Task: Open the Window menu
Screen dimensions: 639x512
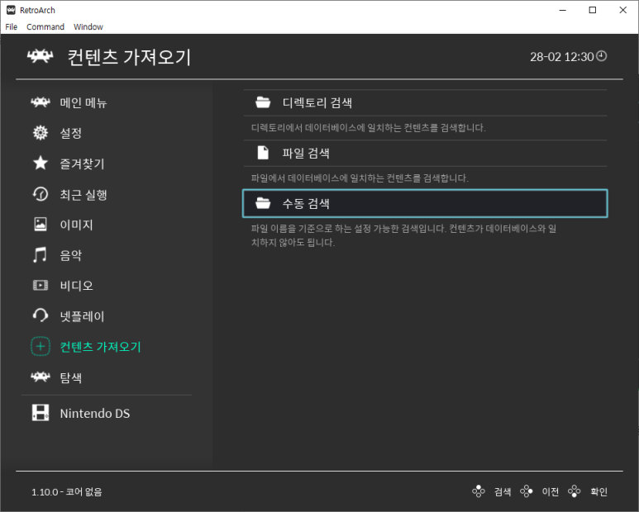Action: 88,27
